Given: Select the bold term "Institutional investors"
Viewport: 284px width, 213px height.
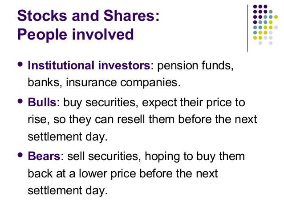Looking at the screenshot, I should pos(89,65).
